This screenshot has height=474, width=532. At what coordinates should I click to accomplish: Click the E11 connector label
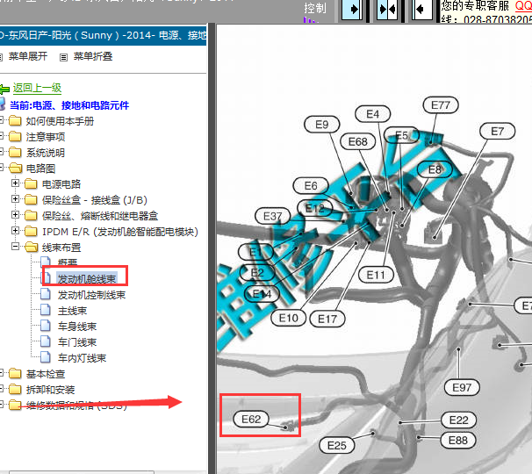[x=376, y=275]
